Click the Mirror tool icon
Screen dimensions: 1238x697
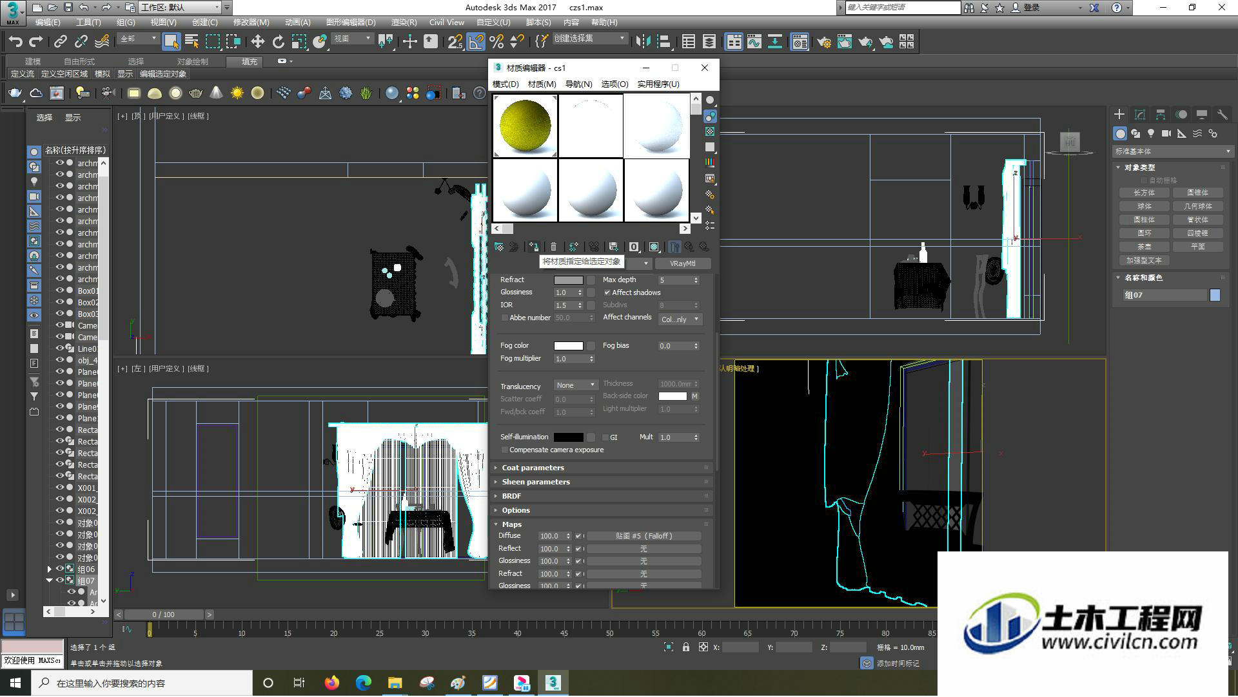(643, 42)
